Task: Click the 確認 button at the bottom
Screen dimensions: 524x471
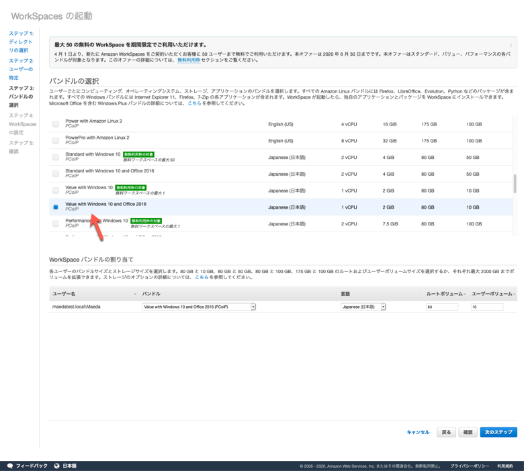Action: click(x=468, y=432)
